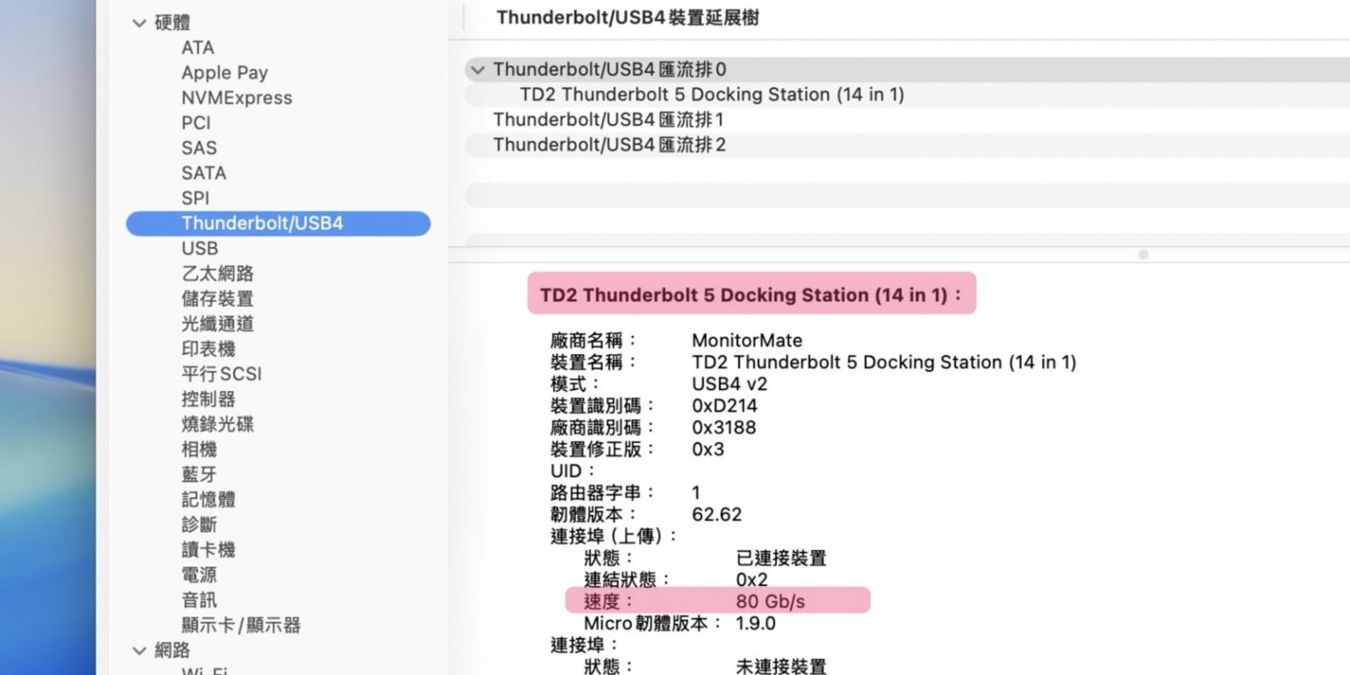Open USB sidebar entry
Image resolution: width=1350 pixels, height=675 pixels.
200,249
